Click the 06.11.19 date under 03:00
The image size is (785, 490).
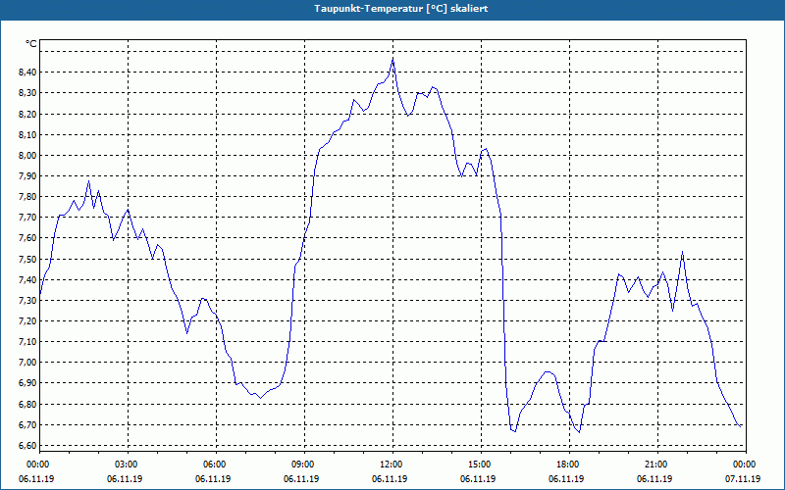point(125,478)
